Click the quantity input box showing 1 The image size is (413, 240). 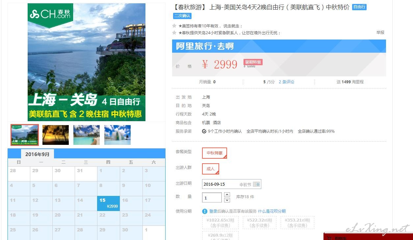point(212,198)
